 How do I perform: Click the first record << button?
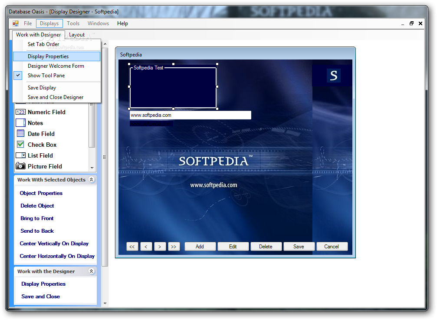(x=132, y=247)
